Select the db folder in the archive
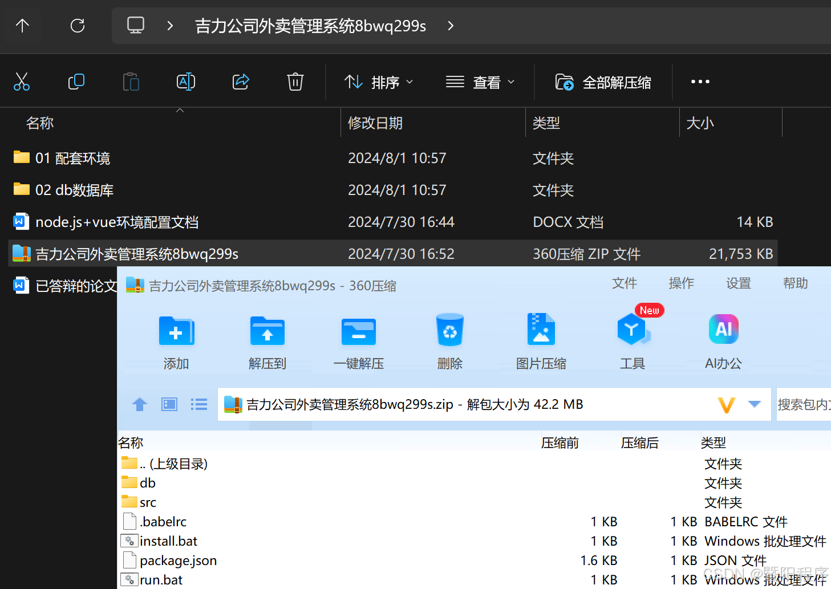Screen dimensions: 831x589 pos(139,483)
